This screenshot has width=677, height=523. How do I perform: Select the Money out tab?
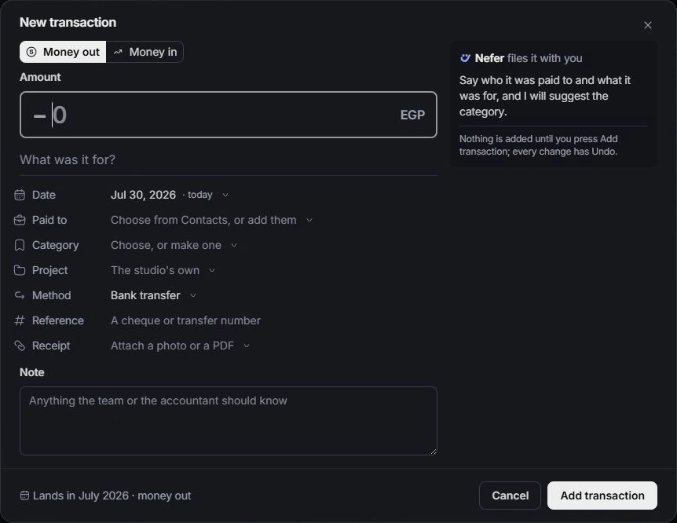[x=63, y=52]
